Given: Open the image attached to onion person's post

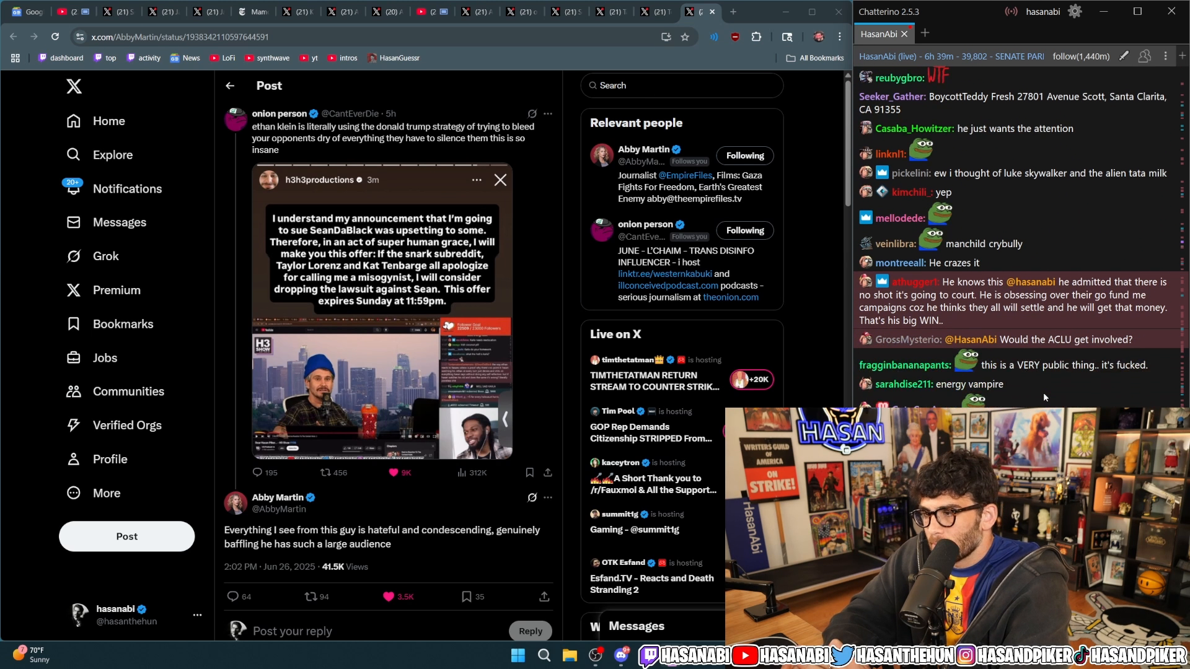Looking at the screenshot, I should coord(382,312).
